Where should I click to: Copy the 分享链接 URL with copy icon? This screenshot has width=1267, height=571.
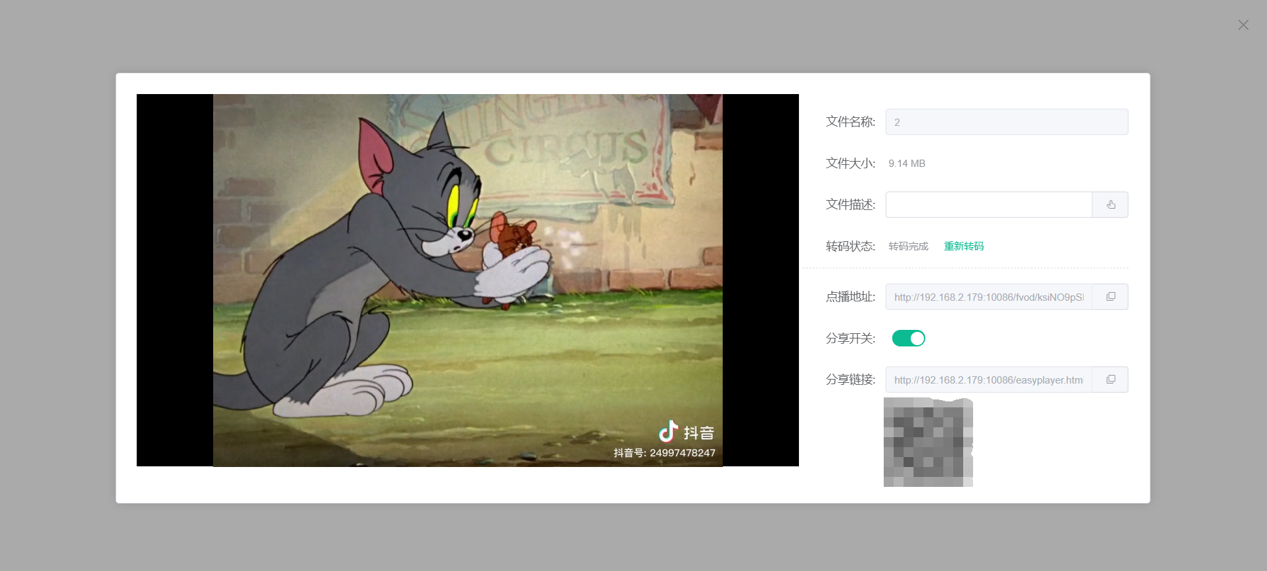point(1111,380)
